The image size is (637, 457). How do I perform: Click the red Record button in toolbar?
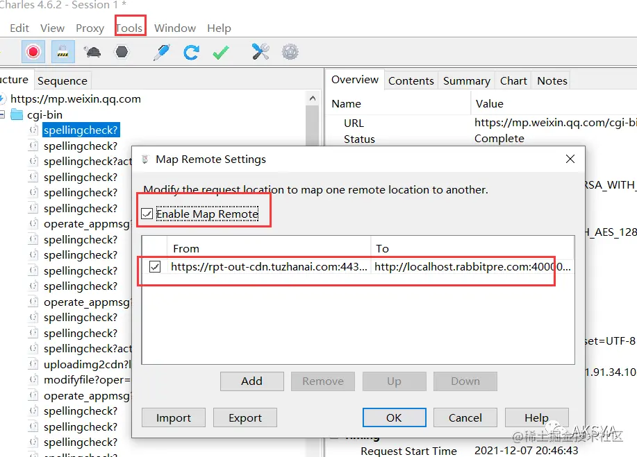click(33, 52)
